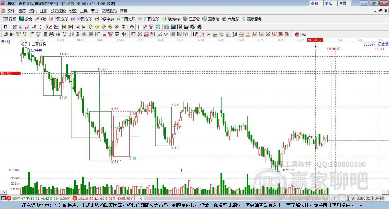The width and height of the screenshot is (389, 209).
Task: Open the 公式选股 menu
Action: (58, 11)
